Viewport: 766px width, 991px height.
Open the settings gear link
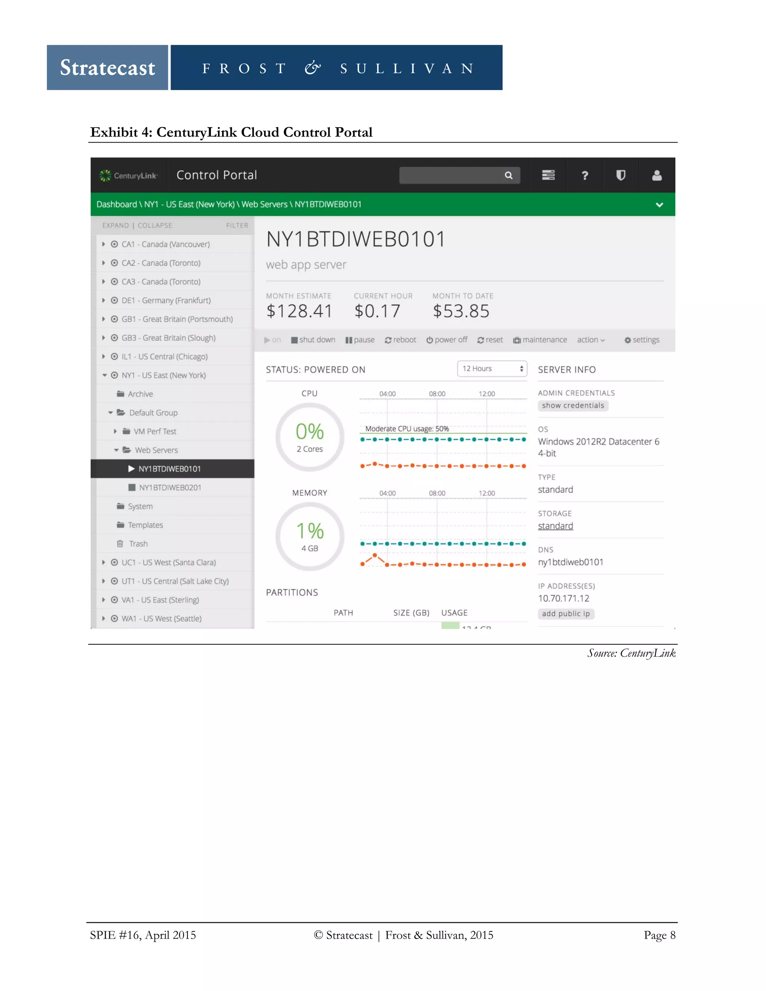click(x=642, y=340)
